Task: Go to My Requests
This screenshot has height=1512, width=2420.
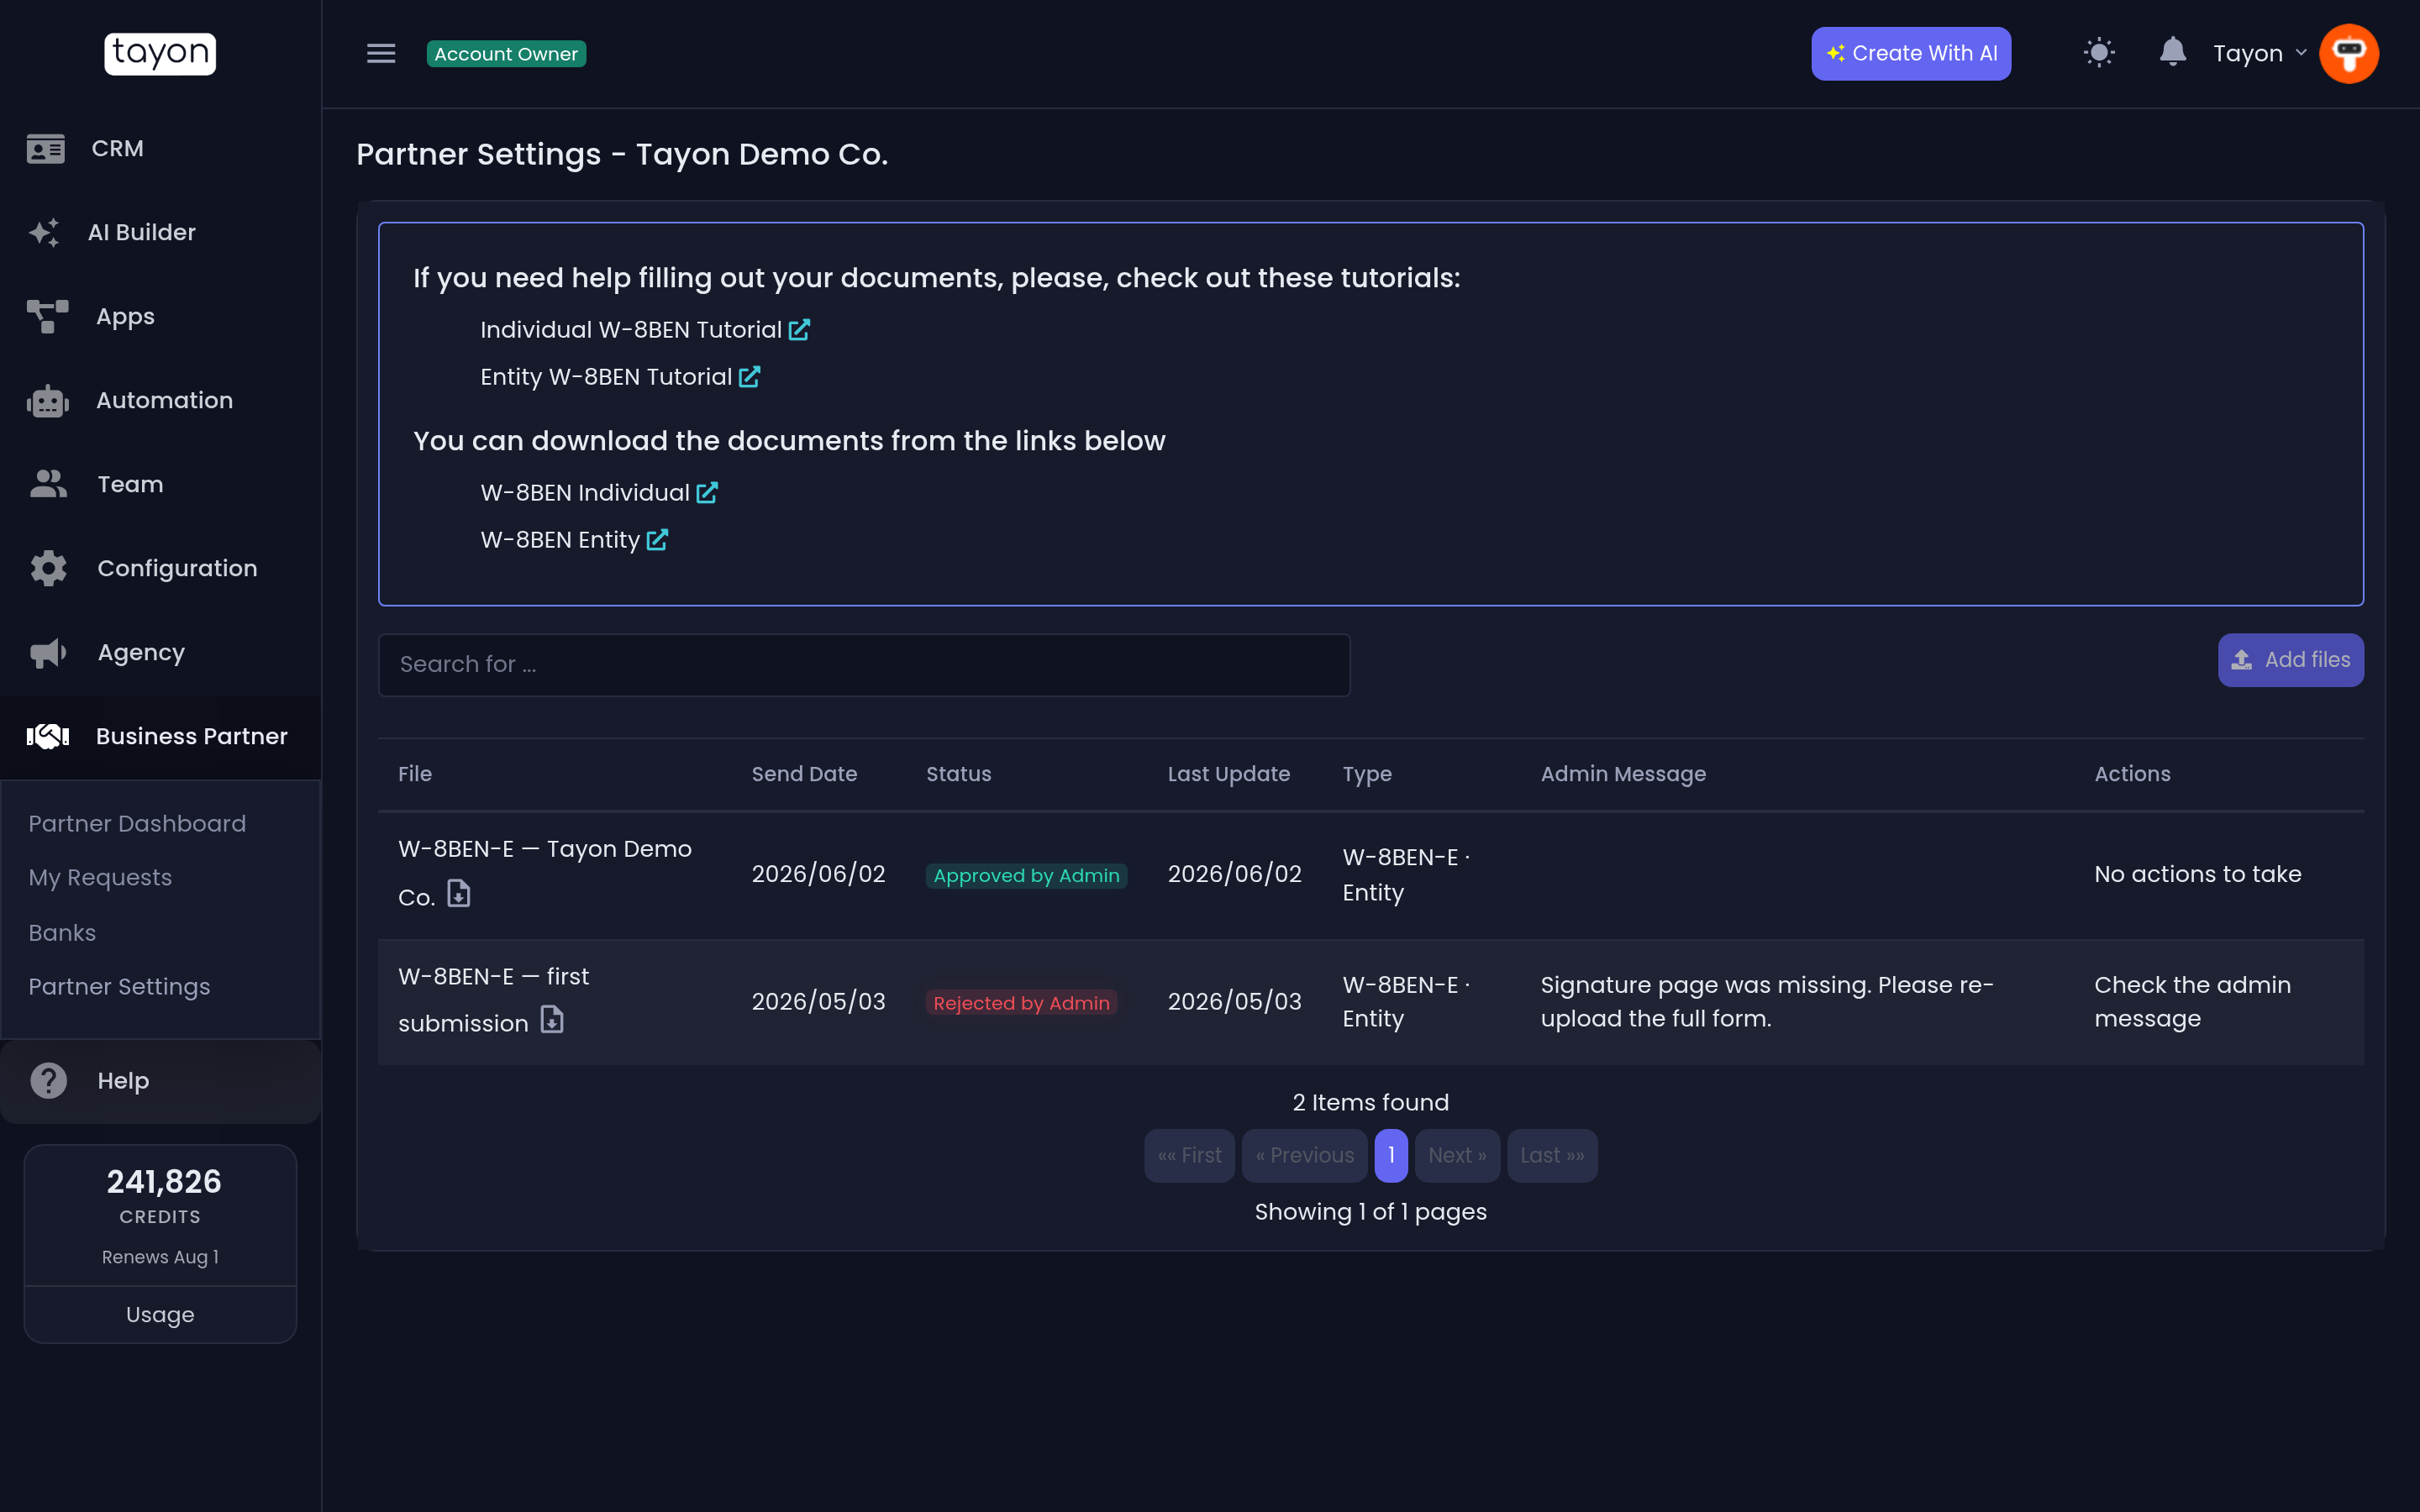Action: tap(100, 878)
